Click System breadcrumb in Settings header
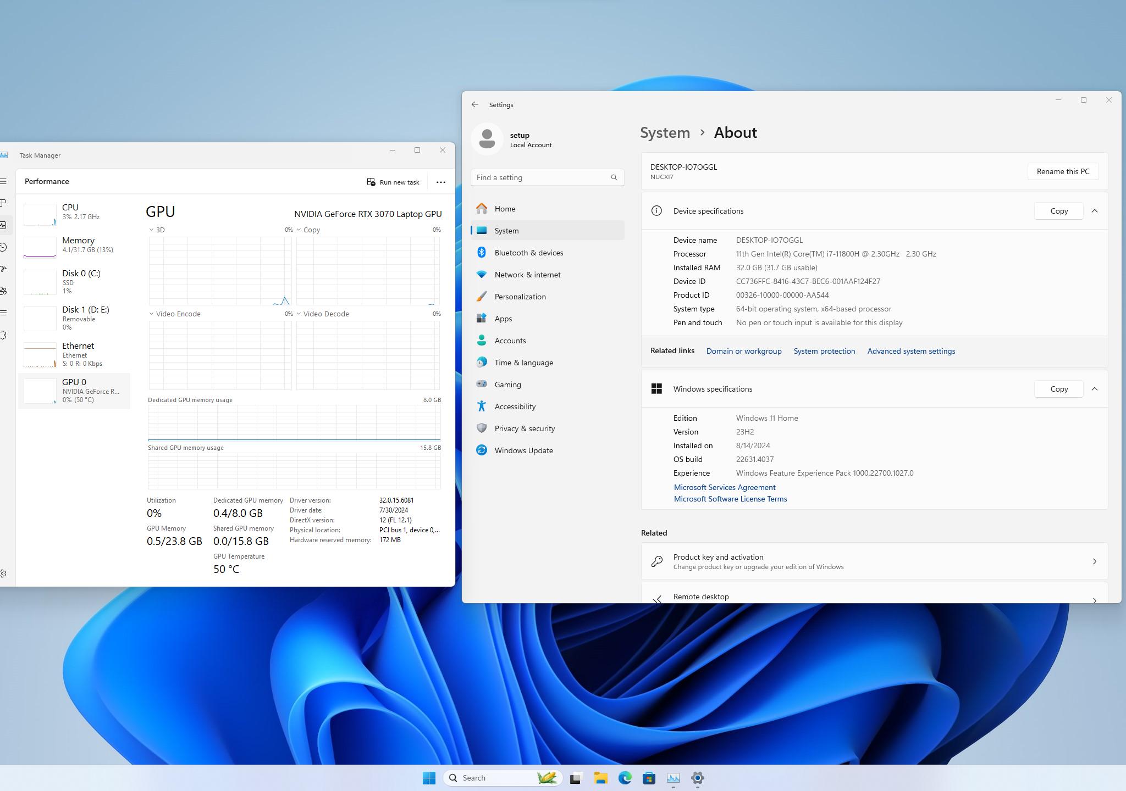This screenshot has width=1126, height=791. pyautogui.click(x=665, y=132)
